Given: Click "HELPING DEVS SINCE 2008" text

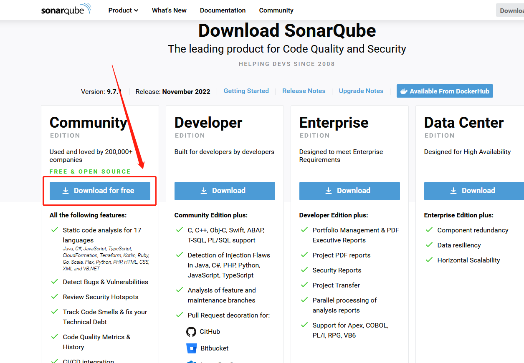Looking at the screenshot, I should point(287,64).
